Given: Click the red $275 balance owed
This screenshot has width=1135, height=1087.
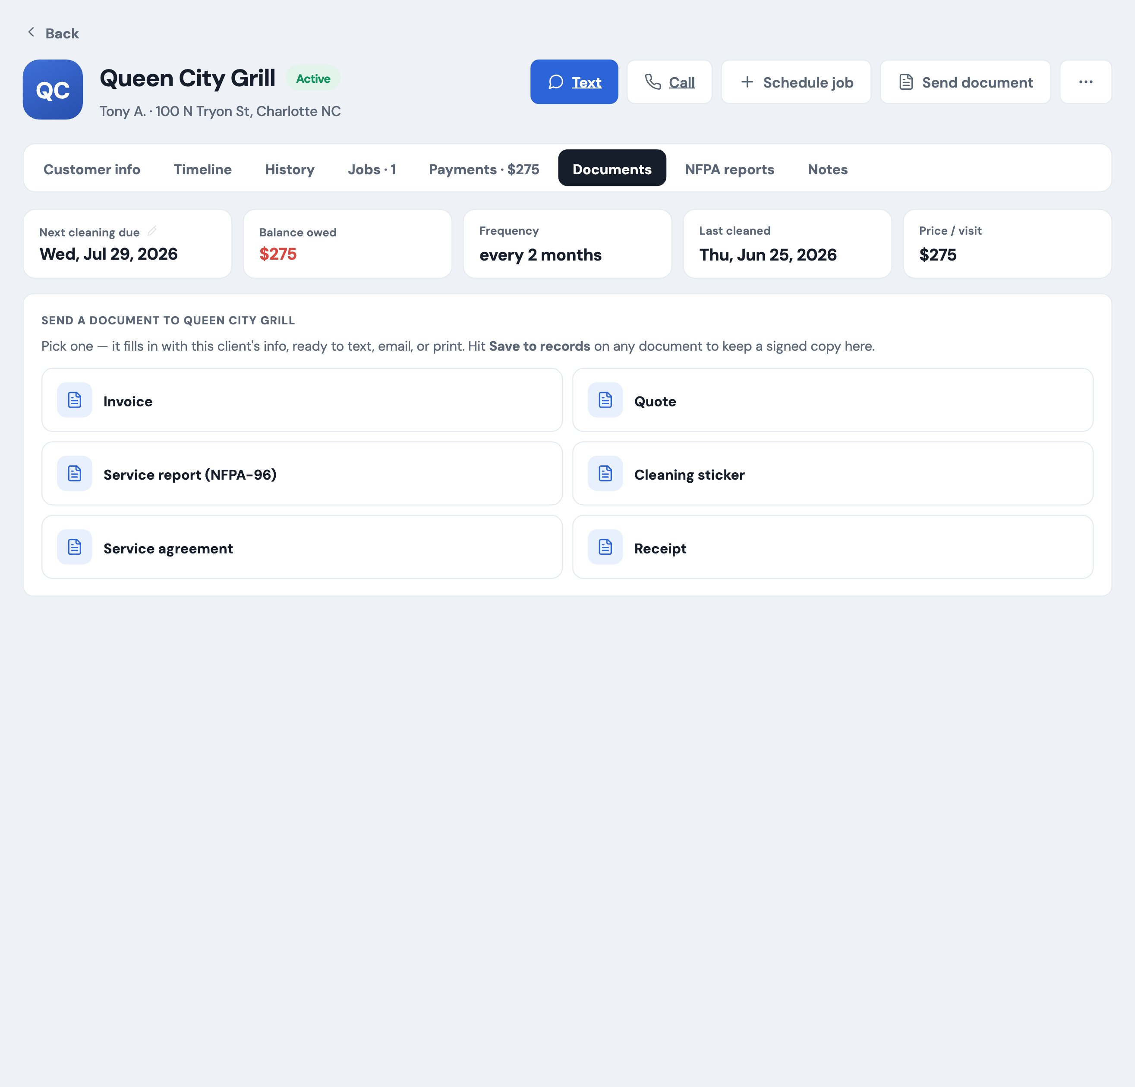Looking at the screenshot, I should 278,254.
